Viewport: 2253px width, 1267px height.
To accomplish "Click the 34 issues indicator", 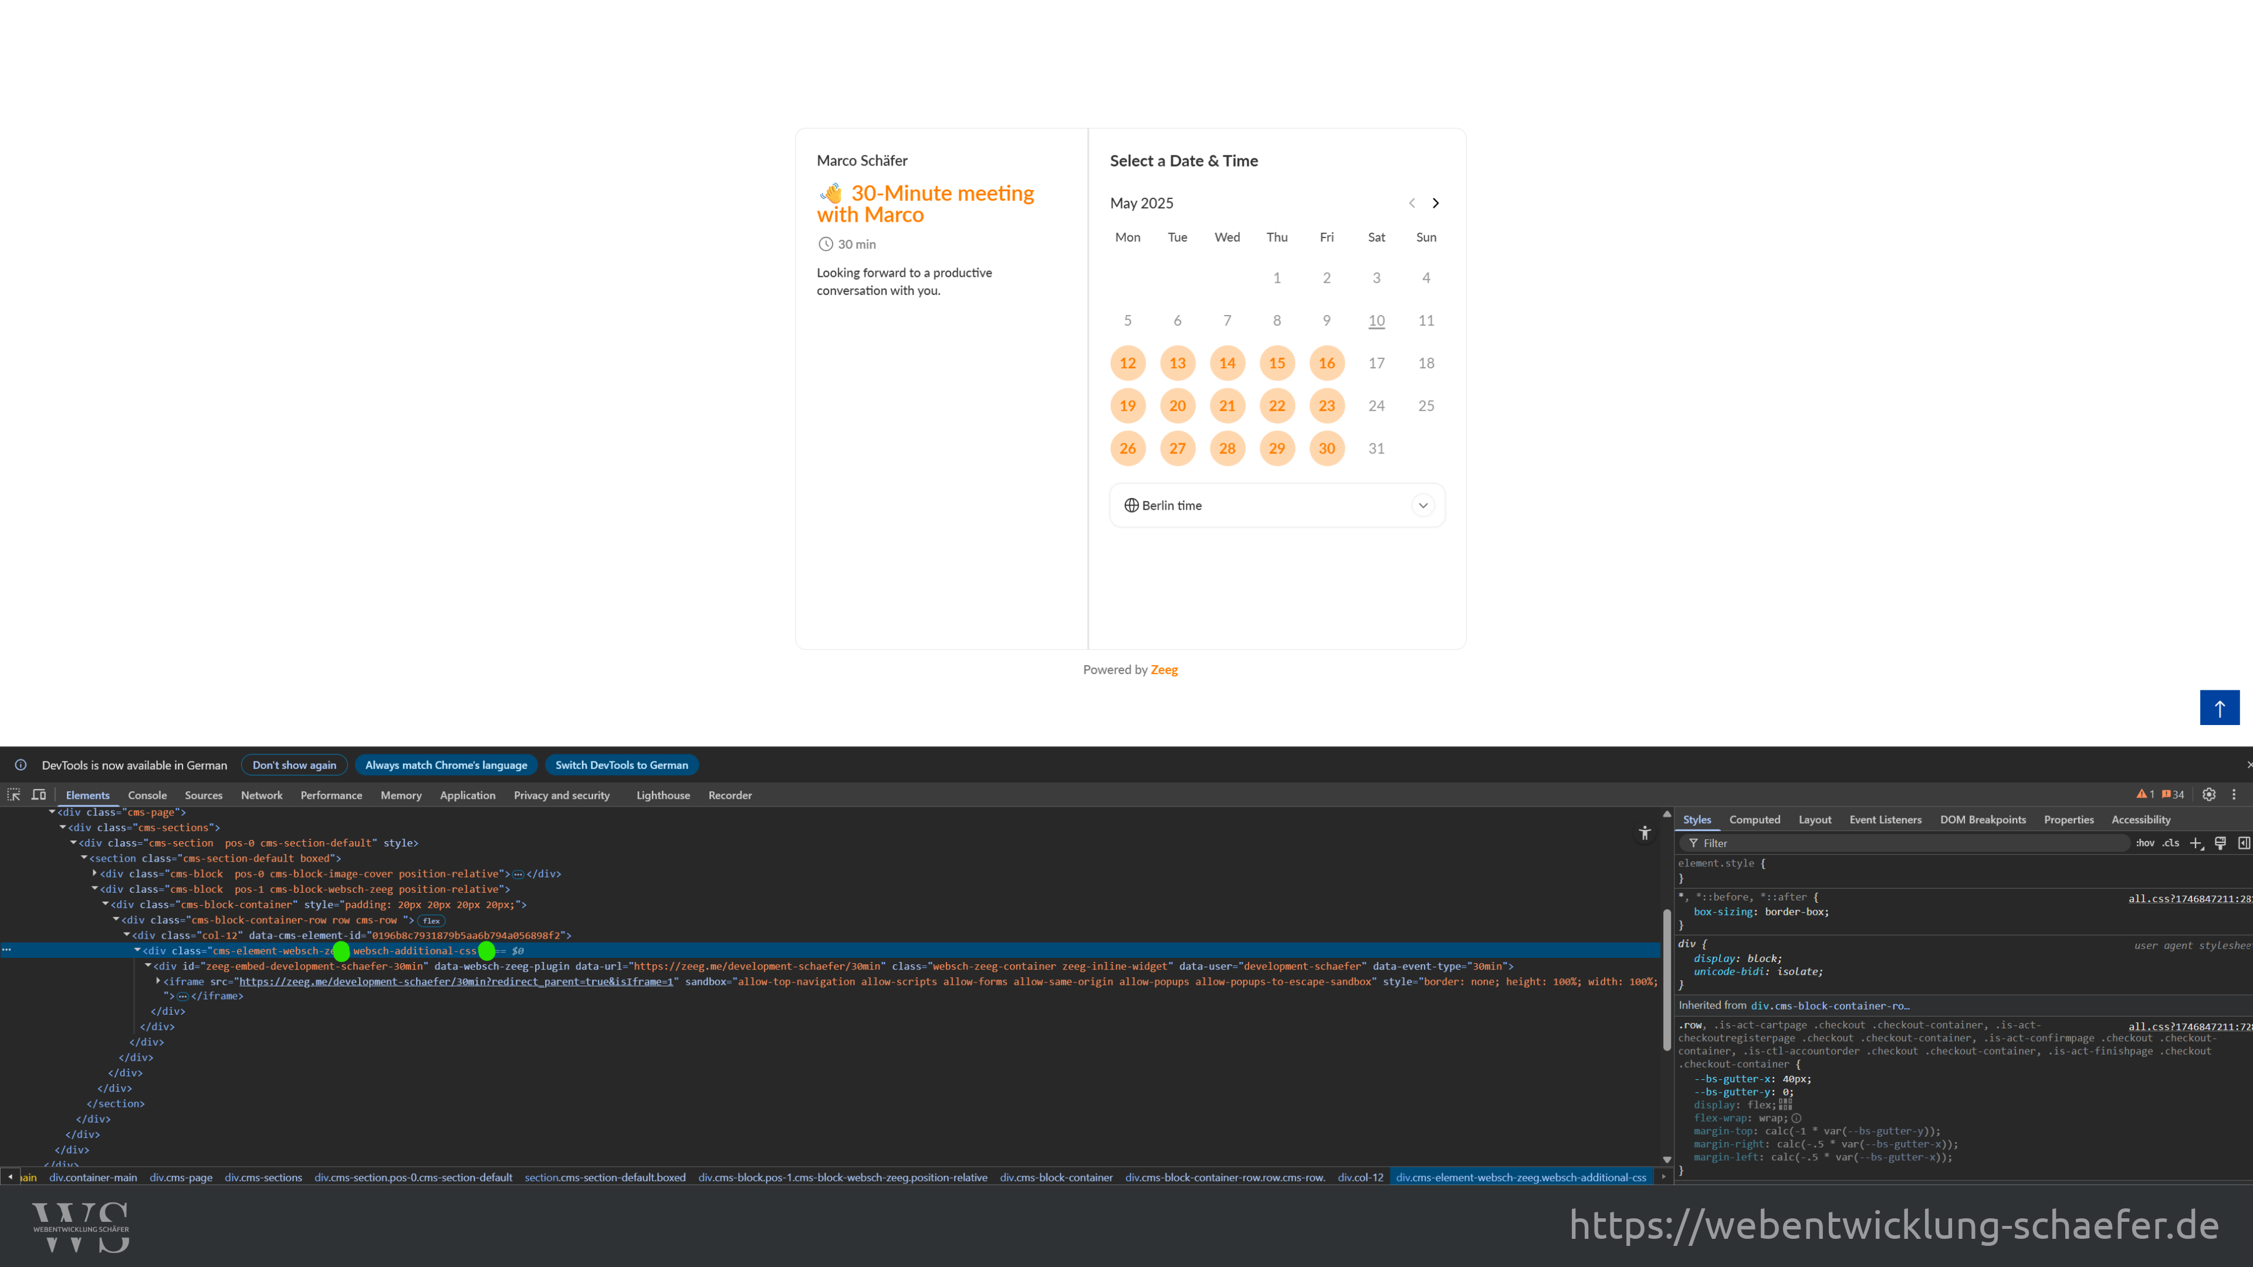I will 2173,795.
